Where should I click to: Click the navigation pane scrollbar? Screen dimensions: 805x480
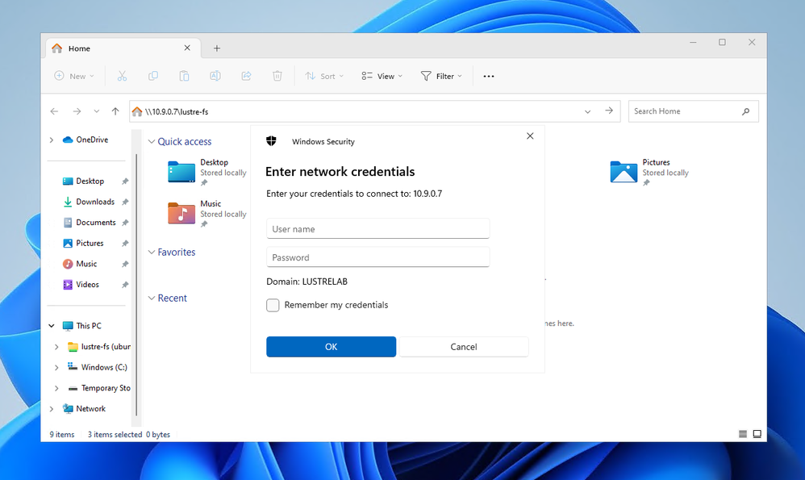136,285
